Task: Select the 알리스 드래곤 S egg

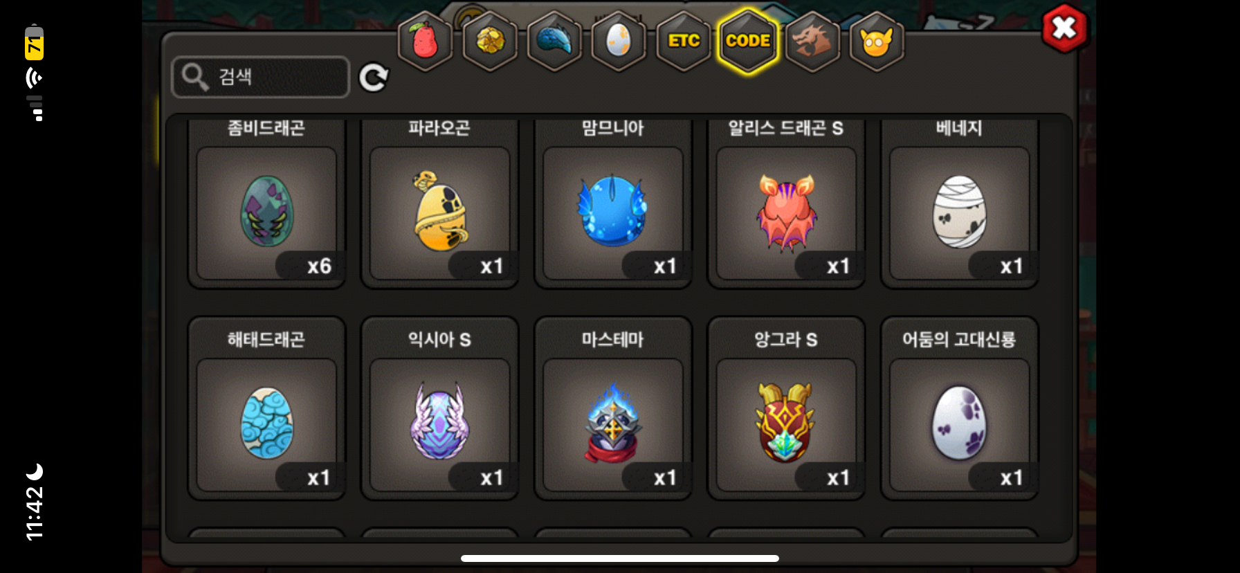Action: tap(786, 203)
